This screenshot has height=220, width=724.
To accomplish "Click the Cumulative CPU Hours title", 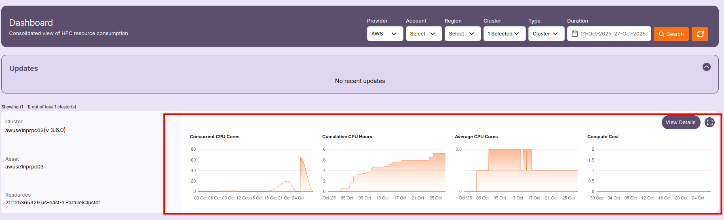I will tap(347, 137).
